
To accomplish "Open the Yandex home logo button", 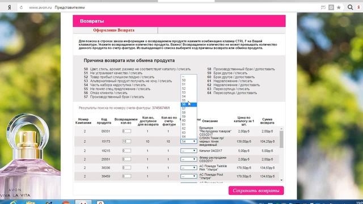I will tap(9, 7).
